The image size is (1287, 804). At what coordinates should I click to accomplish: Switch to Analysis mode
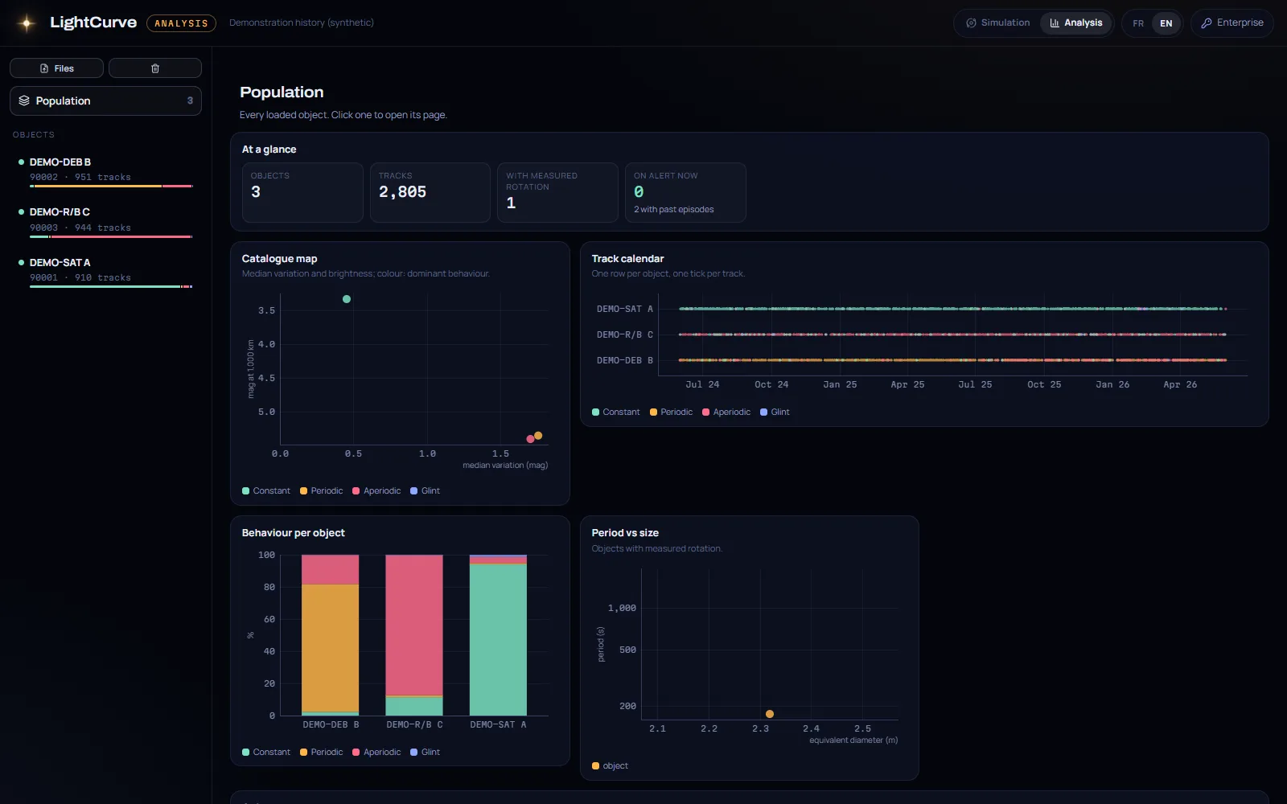coord(1076,23)
